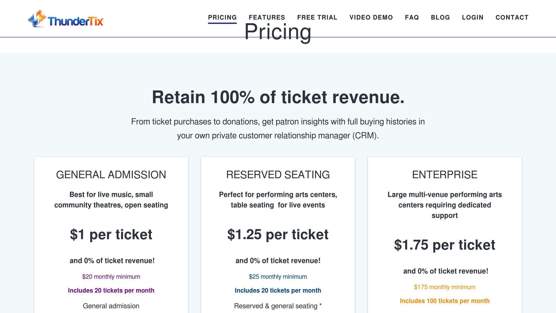Click the $1.75 per ticket price
The width and height of the screenshot is (556, 313).
[444, 245]
